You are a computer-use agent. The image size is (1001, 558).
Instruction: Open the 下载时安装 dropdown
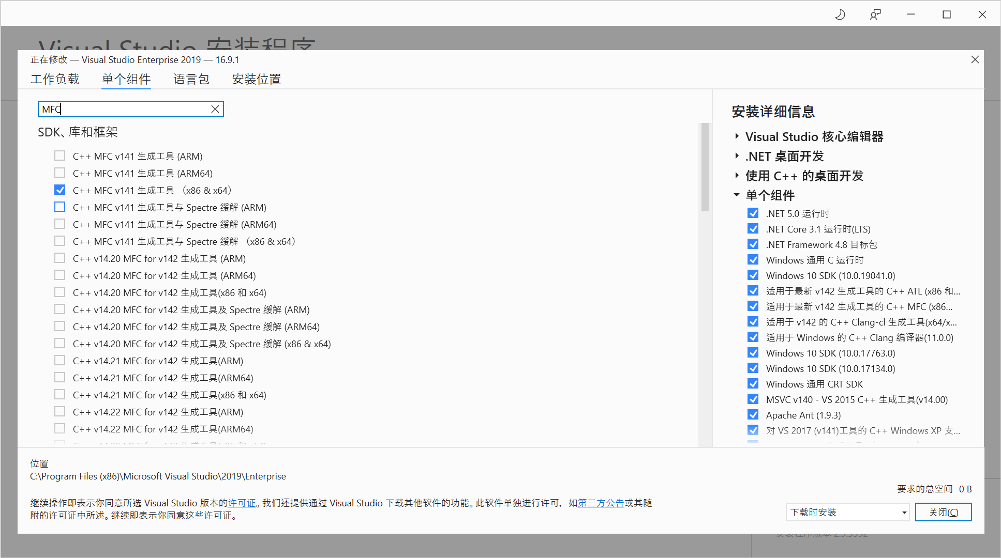click(847, 512)
